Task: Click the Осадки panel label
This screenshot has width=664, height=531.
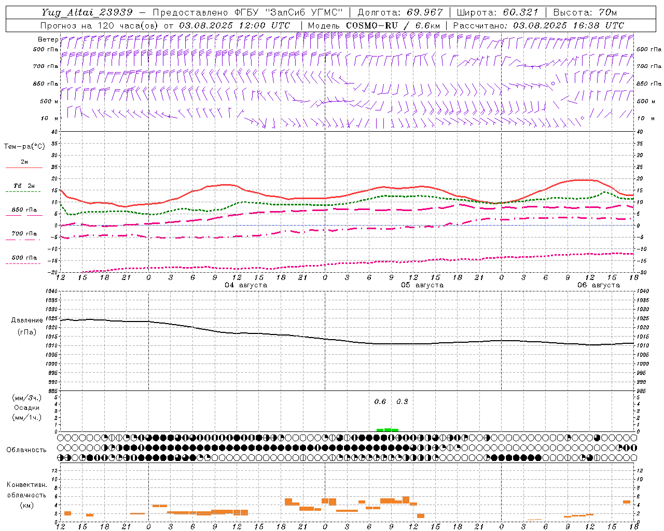Action: click(x=26, y=408)
